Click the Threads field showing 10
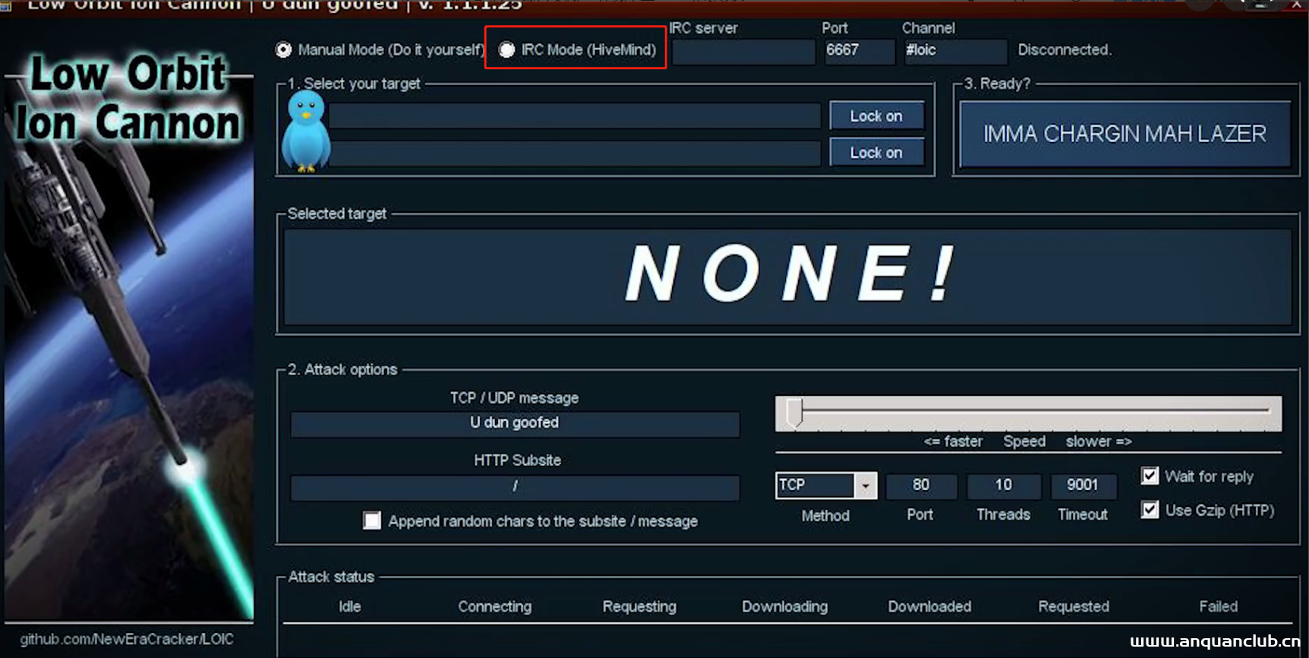Image resolution: width=1309 pixels, height=658 pixels. click(1003, 486)
